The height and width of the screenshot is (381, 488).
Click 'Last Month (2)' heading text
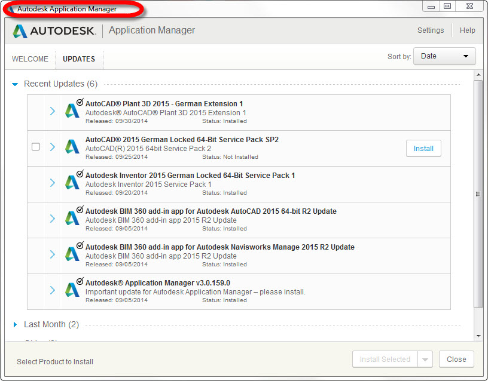point(51,324)
